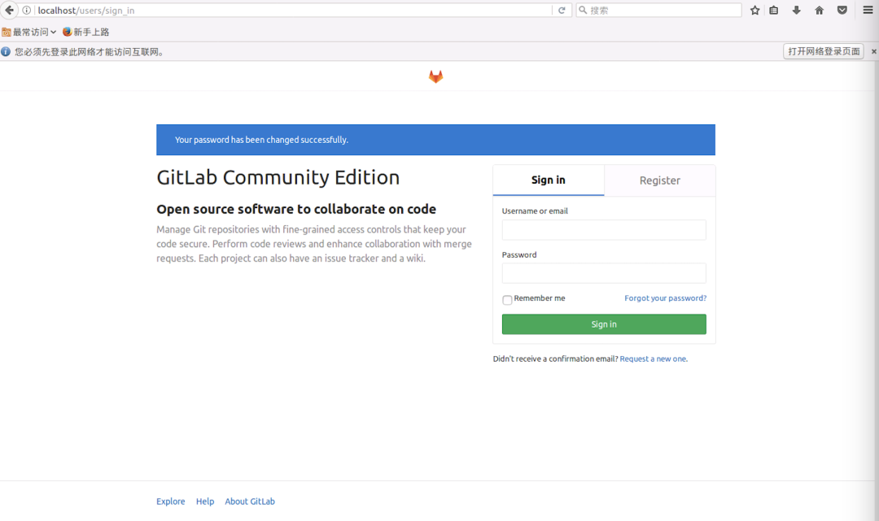Click Request a new one link

coord(654,358)
